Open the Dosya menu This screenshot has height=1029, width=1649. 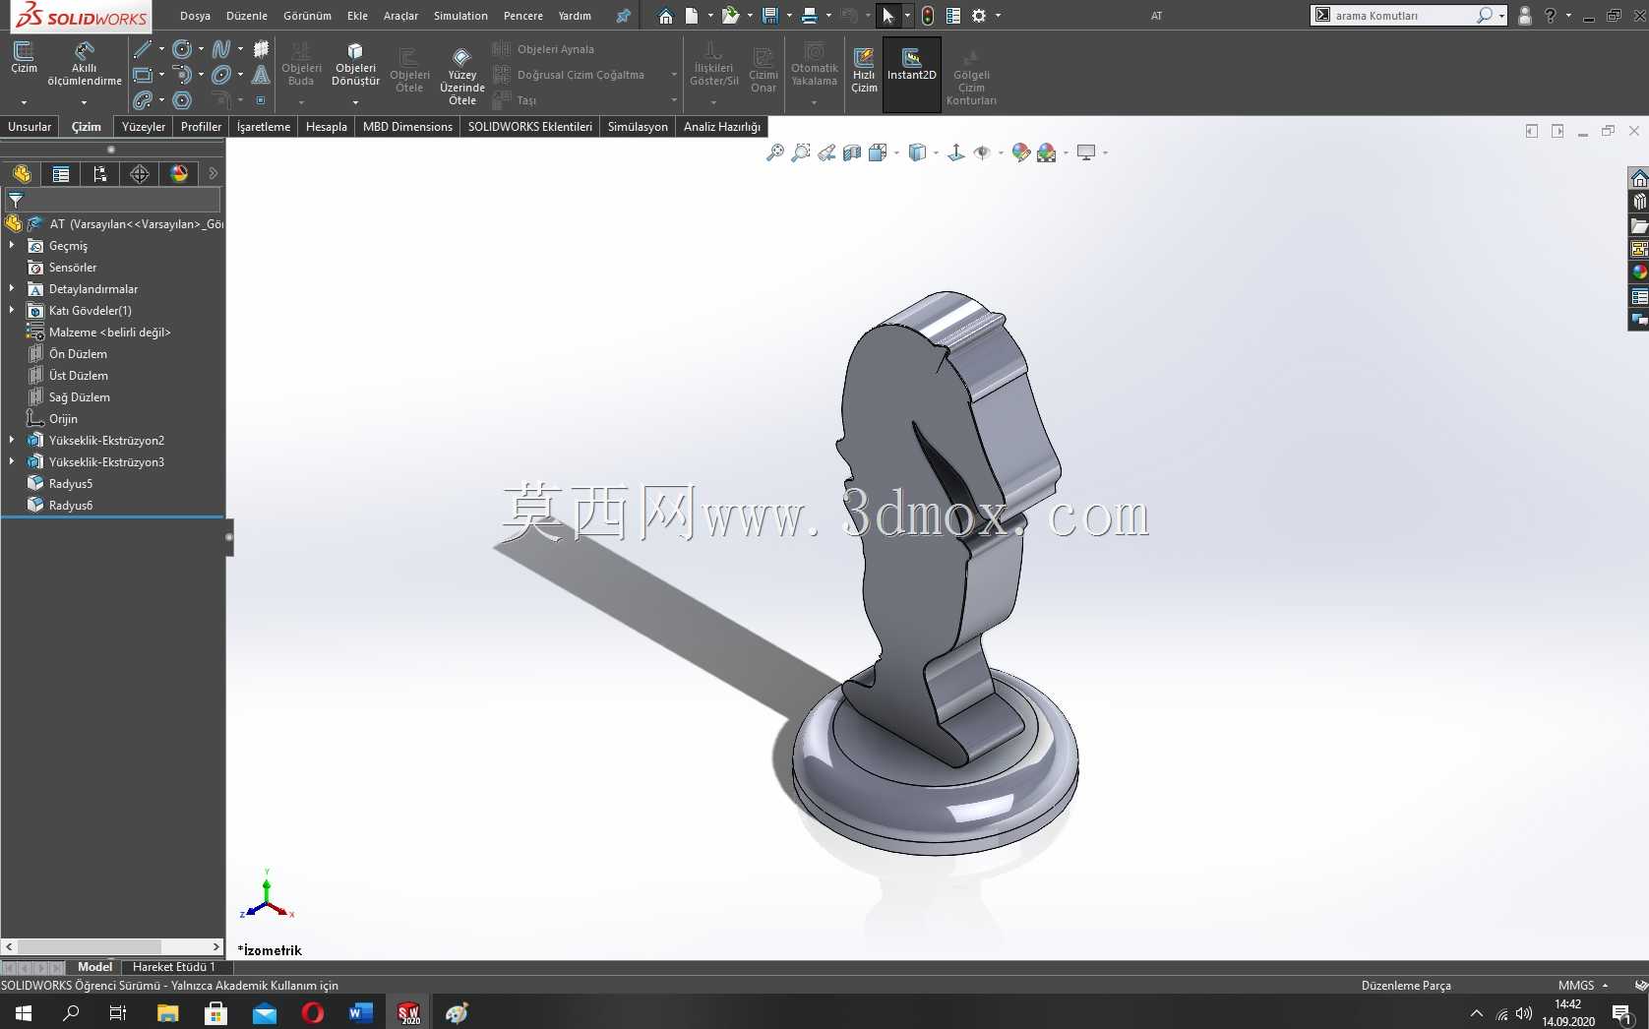[195, 16]
